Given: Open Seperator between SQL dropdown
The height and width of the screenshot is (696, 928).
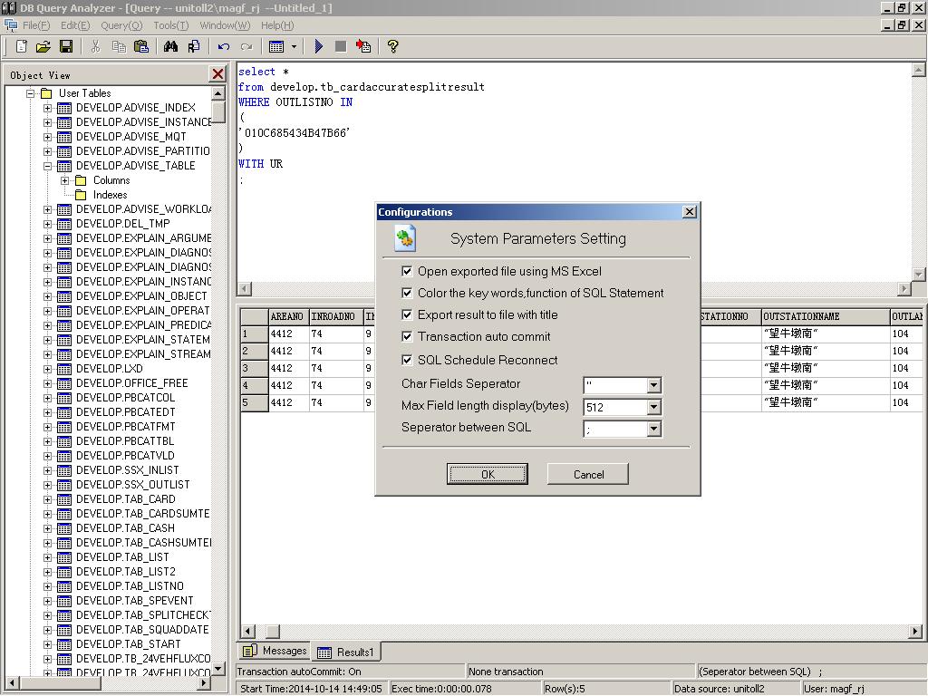Looking at the screenshot, I should (653, 429).
